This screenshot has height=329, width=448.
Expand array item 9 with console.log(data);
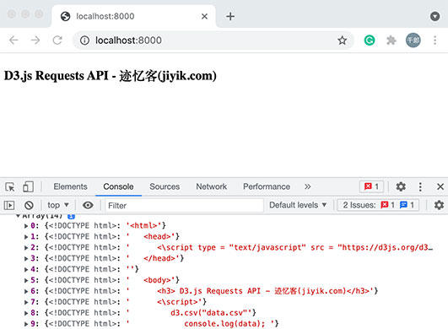pos(26,324)
